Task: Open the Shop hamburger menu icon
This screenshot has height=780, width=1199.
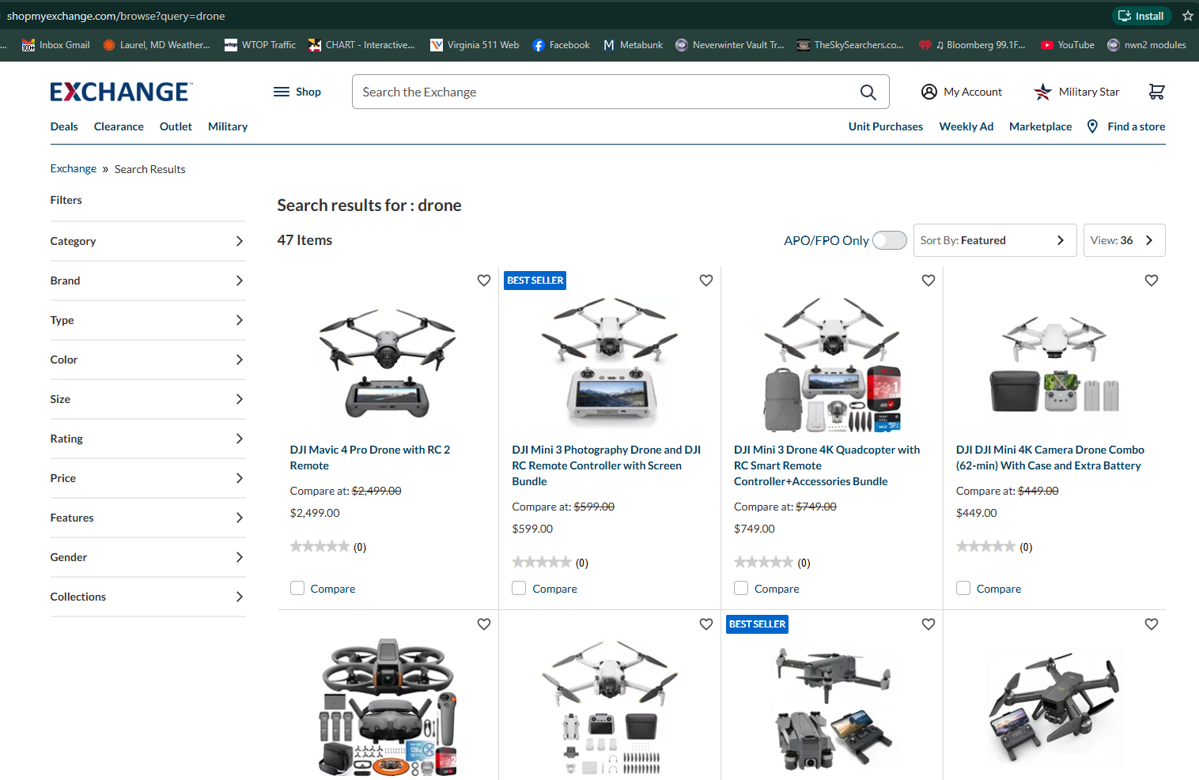Action: tap(282, 92)
